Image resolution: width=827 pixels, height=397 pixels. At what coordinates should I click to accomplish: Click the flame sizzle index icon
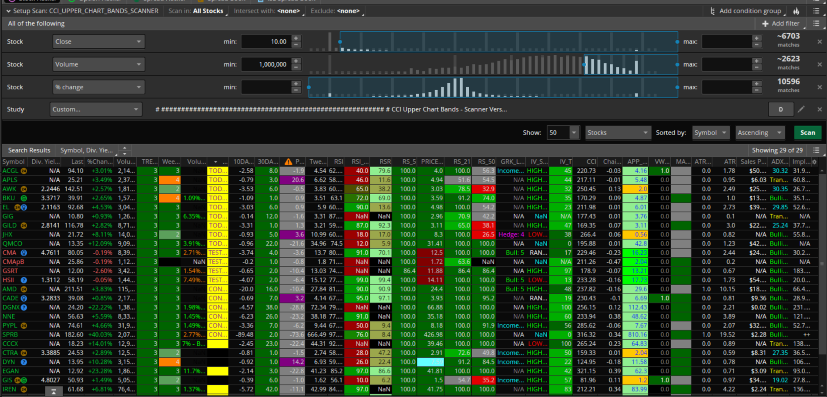796,11
